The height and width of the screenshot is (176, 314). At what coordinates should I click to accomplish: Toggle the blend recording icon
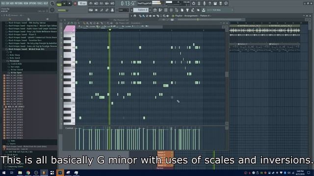click(x=107, y=3)
